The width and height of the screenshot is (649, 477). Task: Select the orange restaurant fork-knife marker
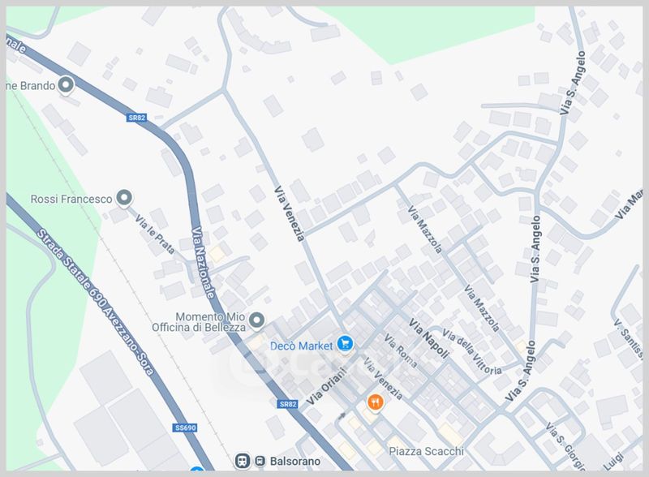375,402
